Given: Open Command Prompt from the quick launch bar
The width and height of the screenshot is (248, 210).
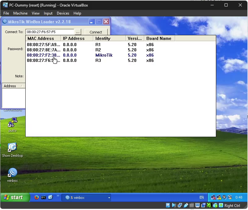Looking at the screenshot, I should (x=43, y=198).
